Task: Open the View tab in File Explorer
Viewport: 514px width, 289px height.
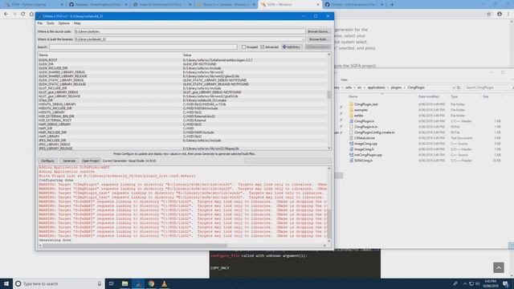Action: (344, 79)
